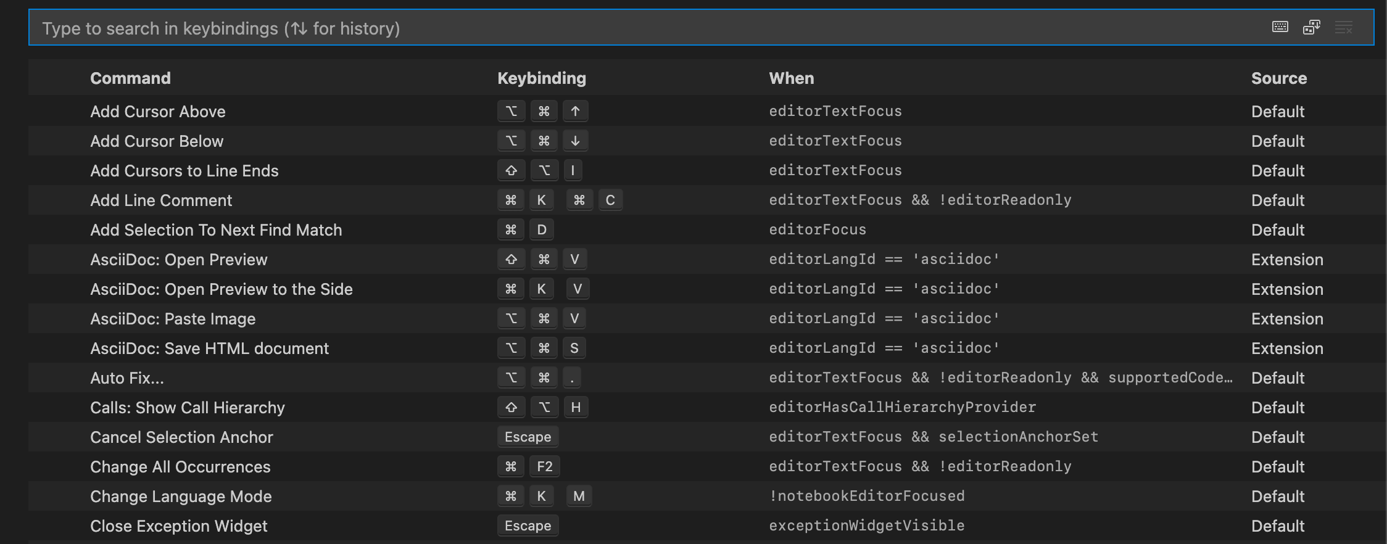Select the Change Language Mode command
This screenshot has height=544, width=1387.
(x=181, y=497)
